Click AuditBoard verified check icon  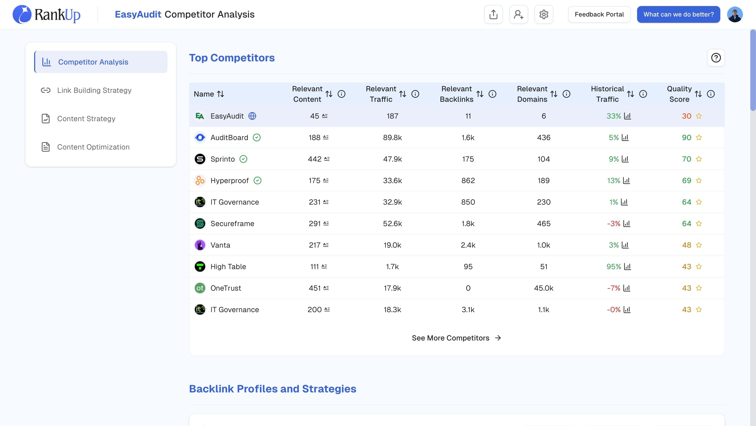257,137
